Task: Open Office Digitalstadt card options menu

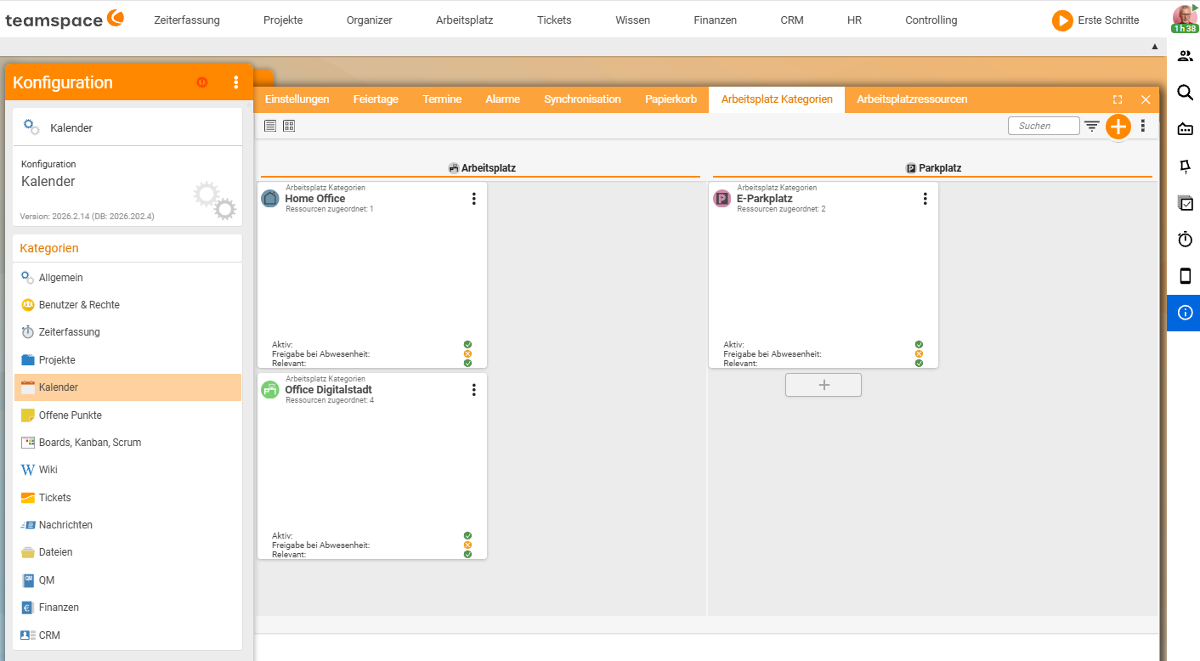Action: point(474,390)
